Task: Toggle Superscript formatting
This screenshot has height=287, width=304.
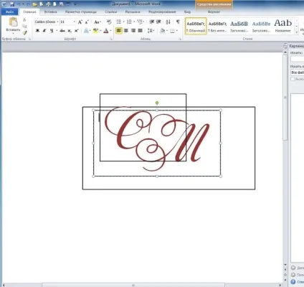Action: [x=77, y=31]
